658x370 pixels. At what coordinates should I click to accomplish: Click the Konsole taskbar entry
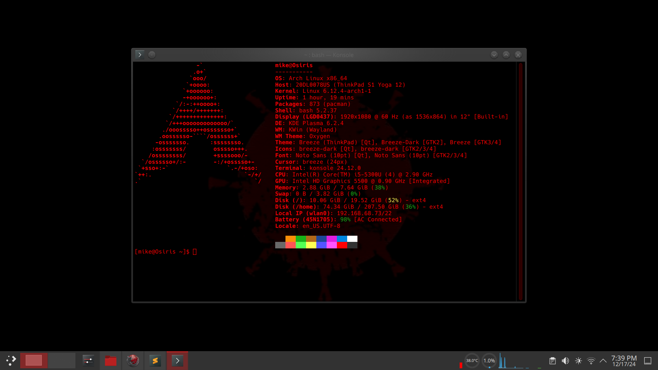(x=177, y=360)
